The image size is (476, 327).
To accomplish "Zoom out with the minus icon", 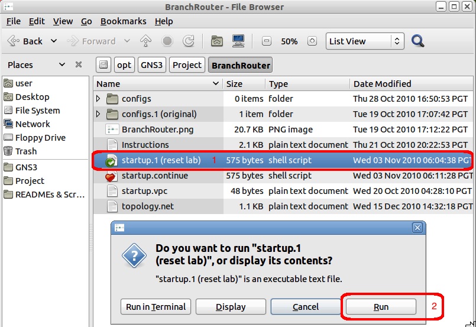I will point(267,41).
